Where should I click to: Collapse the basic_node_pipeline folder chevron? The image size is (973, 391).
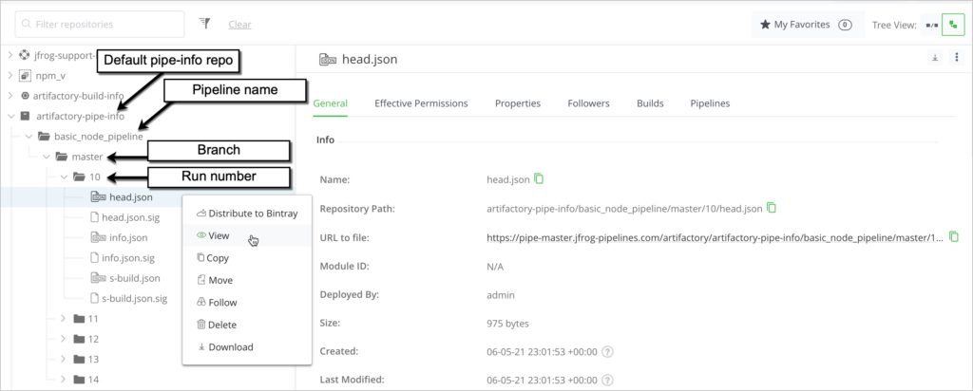(x=28, y=137)
